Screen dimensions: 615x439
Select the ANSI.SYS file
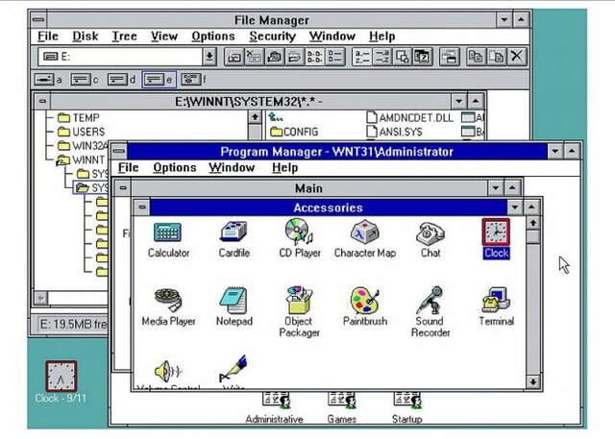coord(394,132)
